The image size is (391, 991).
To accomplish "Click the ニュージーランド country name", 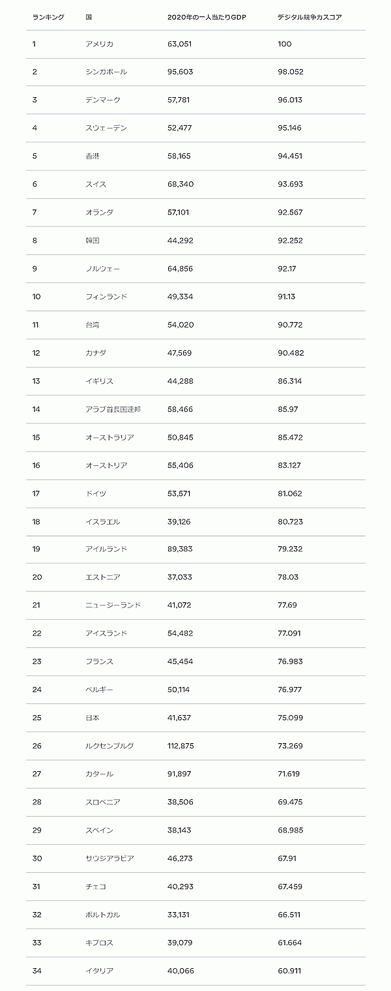I will 113,605.
